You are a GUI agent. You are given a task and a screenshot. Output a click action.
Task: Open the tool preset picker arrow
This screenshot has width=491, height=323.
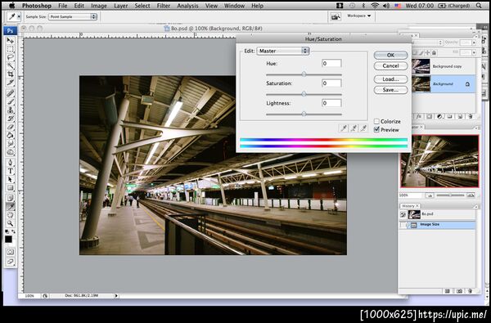19,16
